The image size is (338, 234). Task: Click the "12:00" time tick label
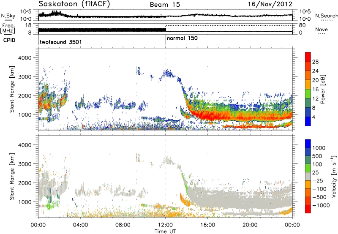point(165,225)
